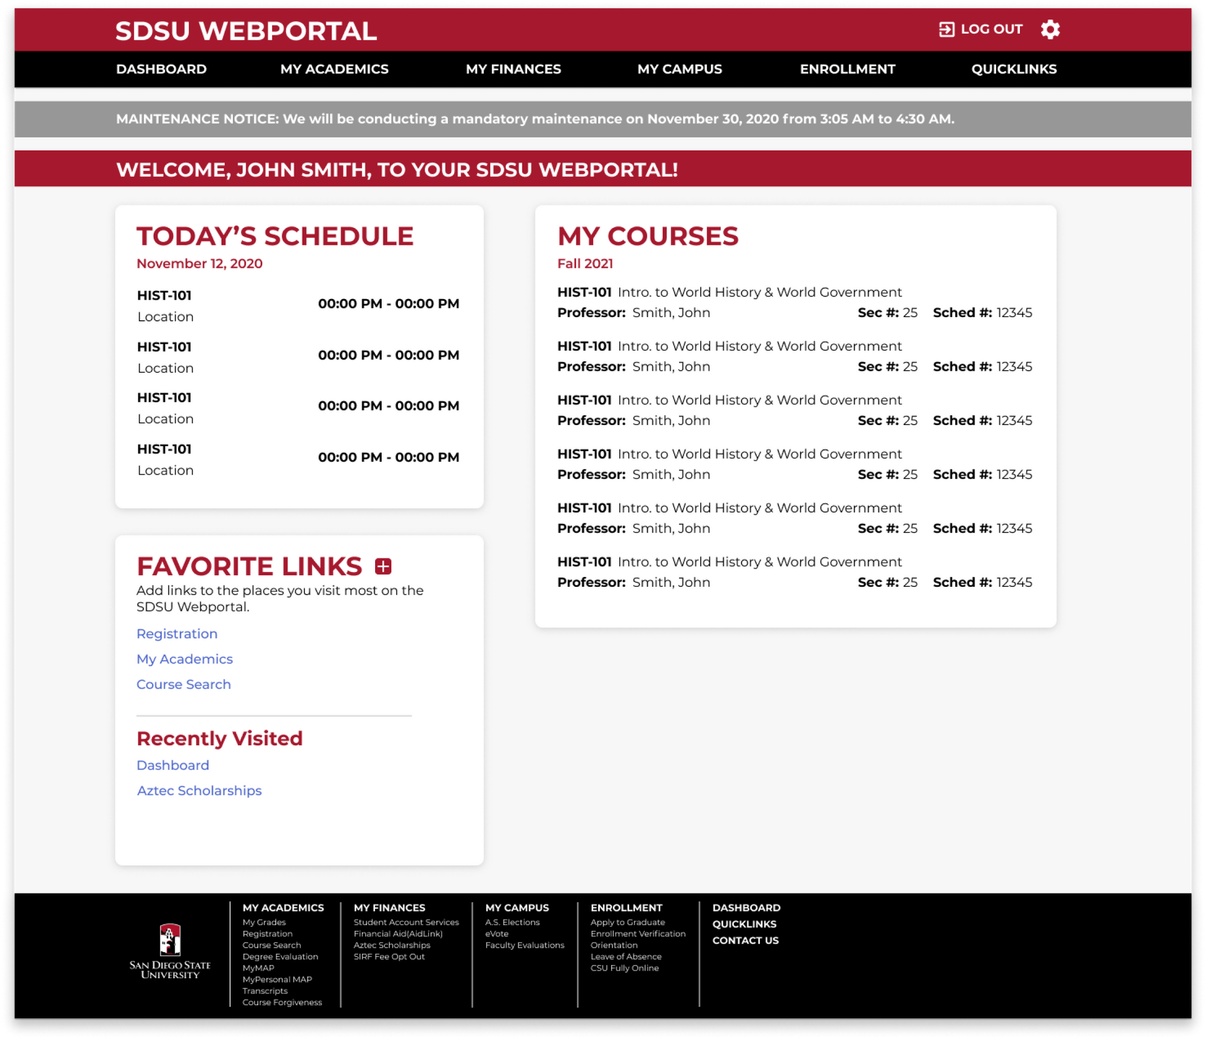Select DASHBOARD in the top navigation
1206x1039 pixels.
pyautogui.click(x=162, y=69)
